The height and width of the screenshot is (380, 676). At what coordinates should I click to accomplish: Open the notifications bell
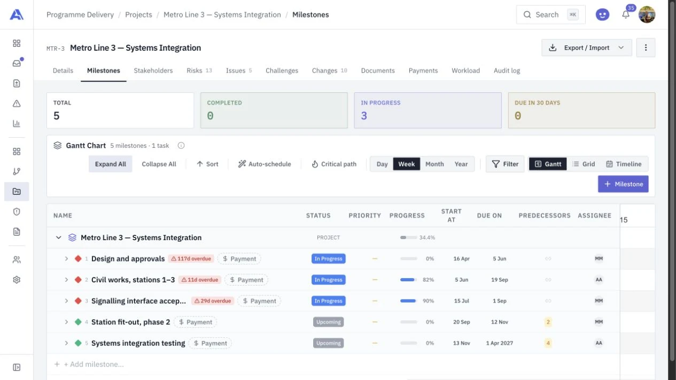point(626,15)
